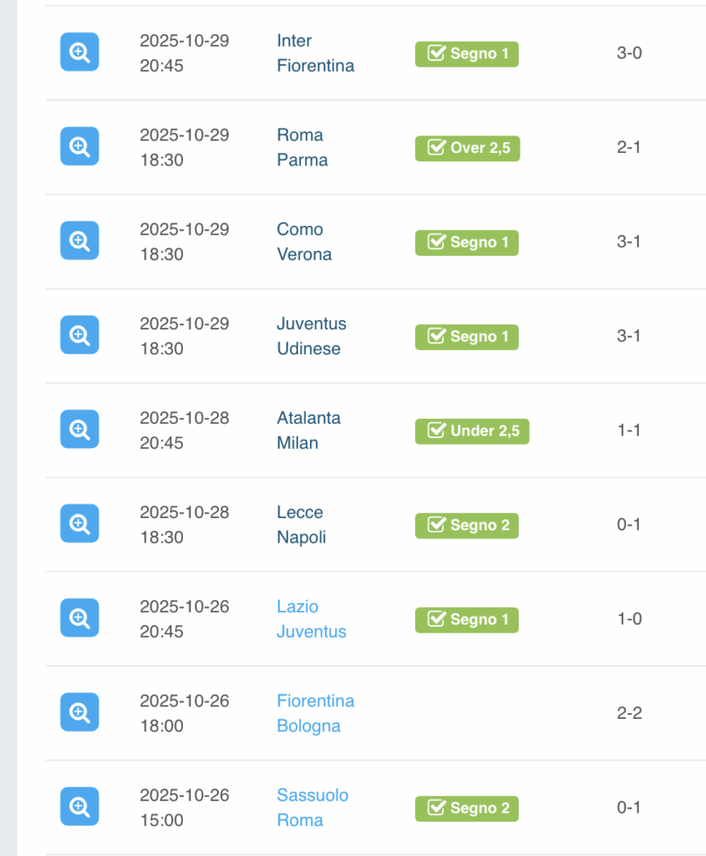Open the Sassuolo team link

point(312,795)
